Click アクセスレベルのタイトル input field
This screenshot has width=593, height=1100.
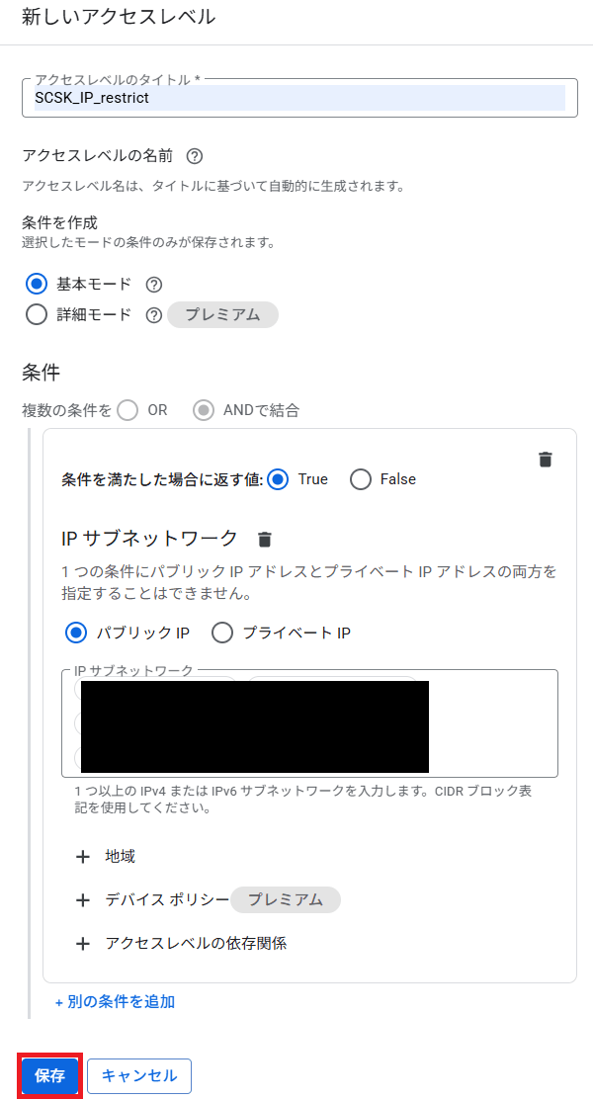pos(296,98)
